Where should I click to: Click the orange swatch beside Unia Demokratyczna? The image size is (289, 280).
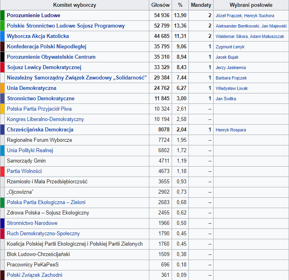(x=2, y=88)
